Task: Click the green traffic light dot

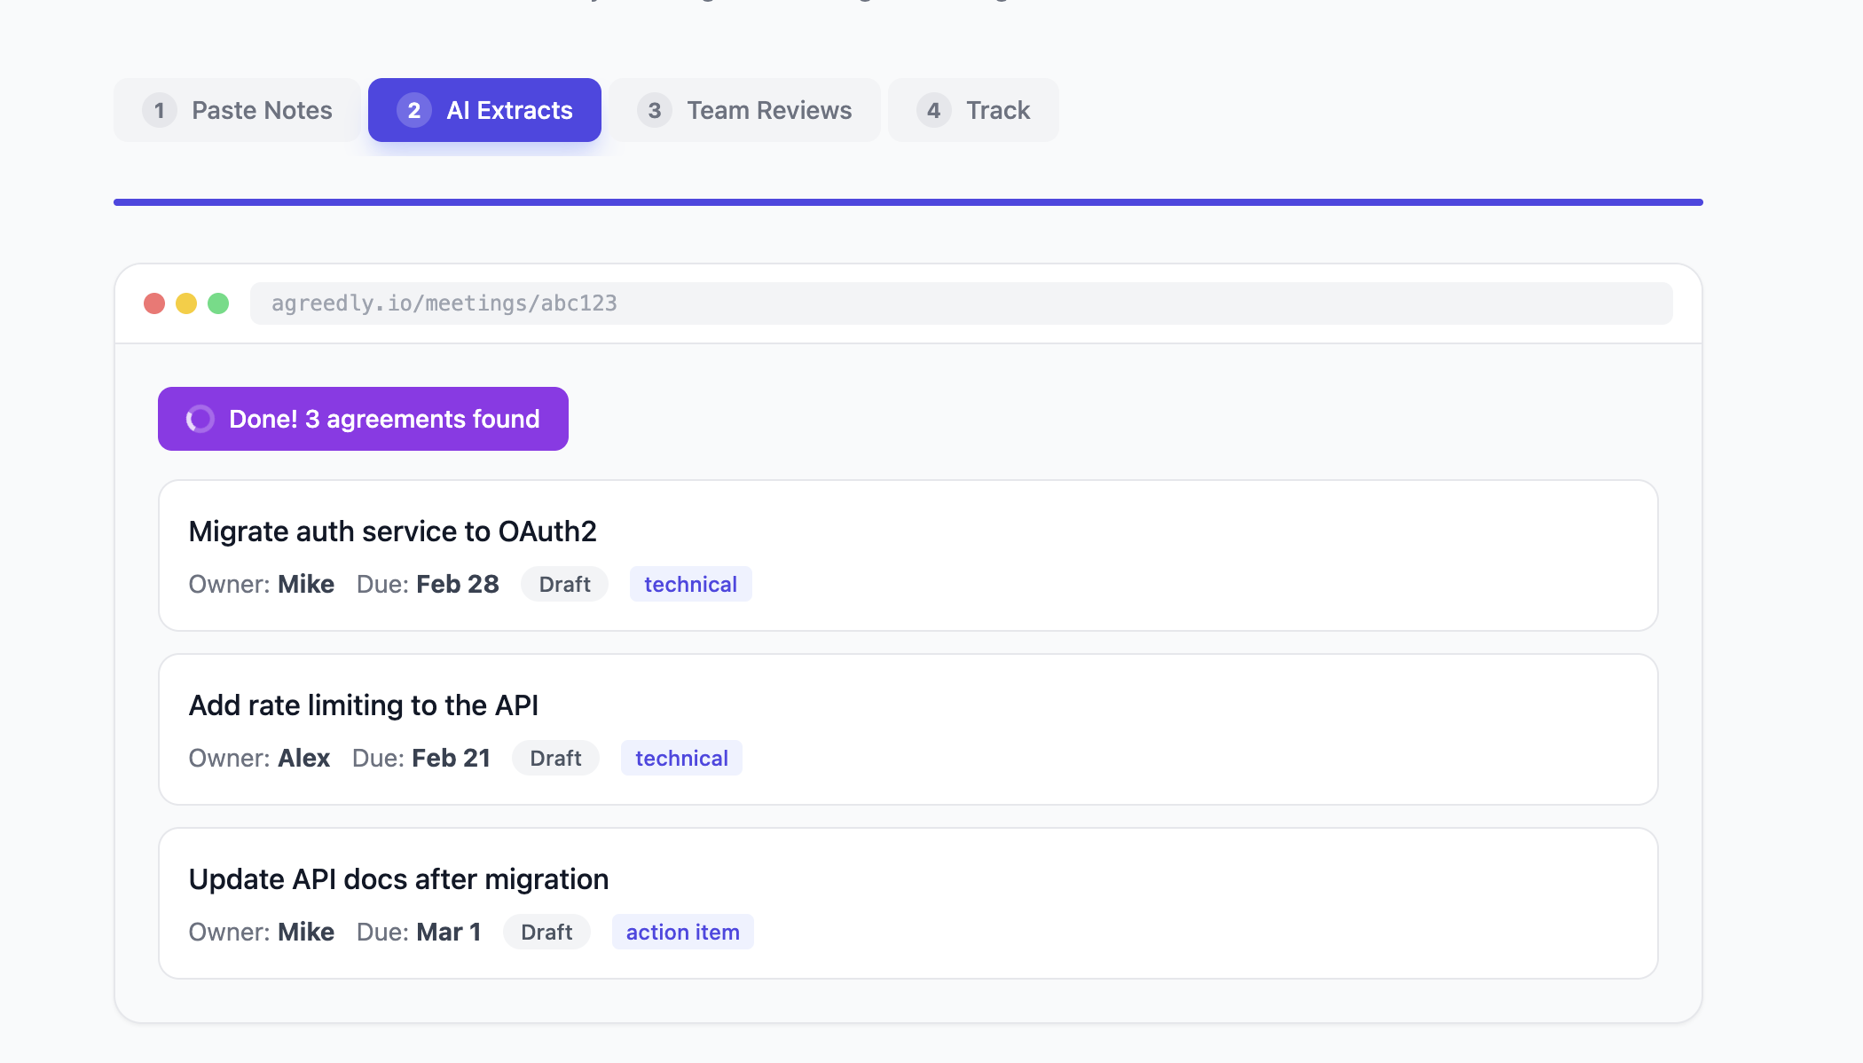Action: pos(219,303)
